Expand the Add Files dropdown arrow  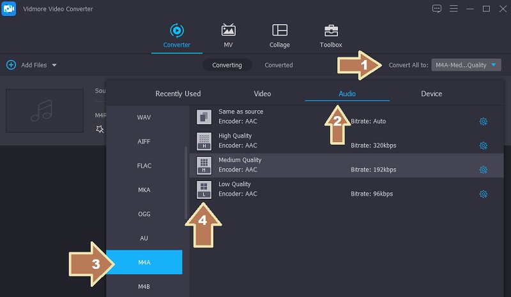click(x=54, y=65)
